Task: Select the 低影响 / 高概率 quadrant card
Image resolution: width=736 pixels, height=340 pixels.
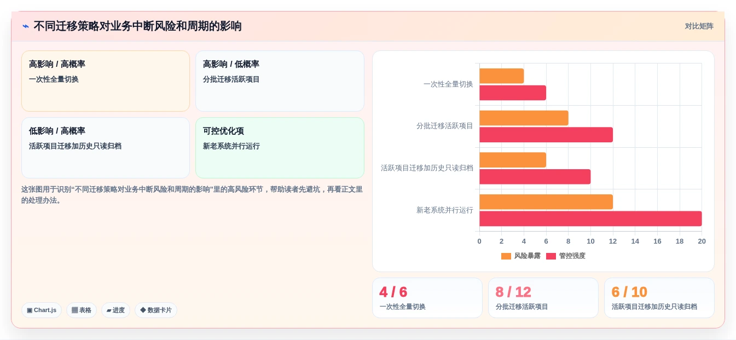Action: [x=106, y=148]
